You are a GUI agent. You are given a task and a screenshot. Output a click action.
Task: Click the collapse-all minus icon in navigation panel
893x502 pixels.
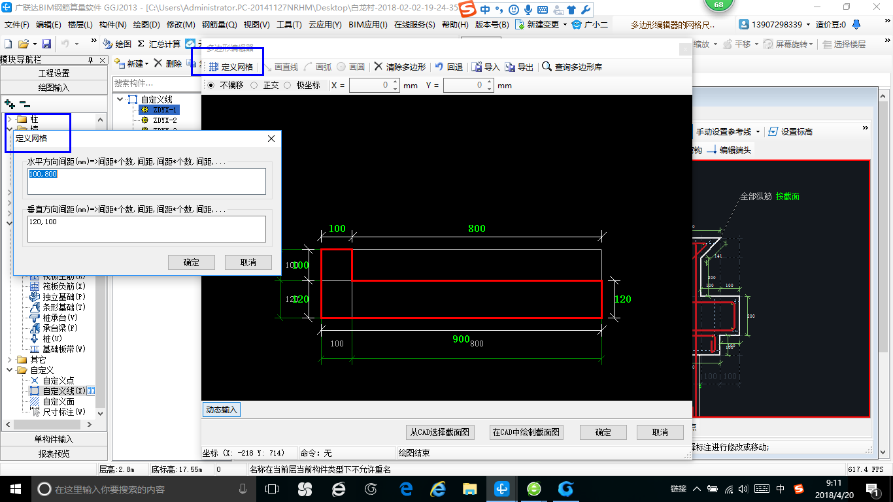[25, 104]
